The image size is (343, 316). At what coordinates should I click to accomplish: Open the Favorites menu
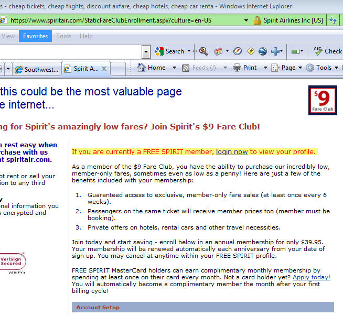point(36,36)
